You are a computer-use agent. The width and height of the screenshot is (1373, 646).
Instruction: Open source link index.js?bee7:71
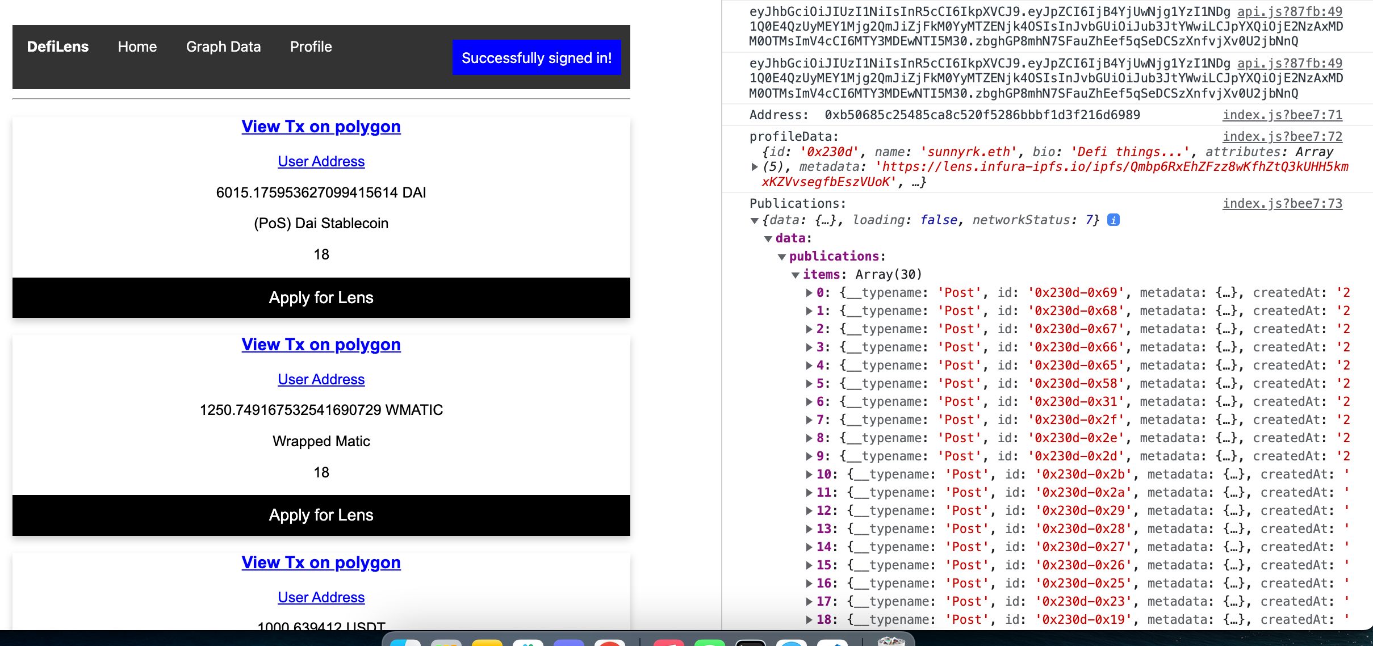(x=1282, y=115)
